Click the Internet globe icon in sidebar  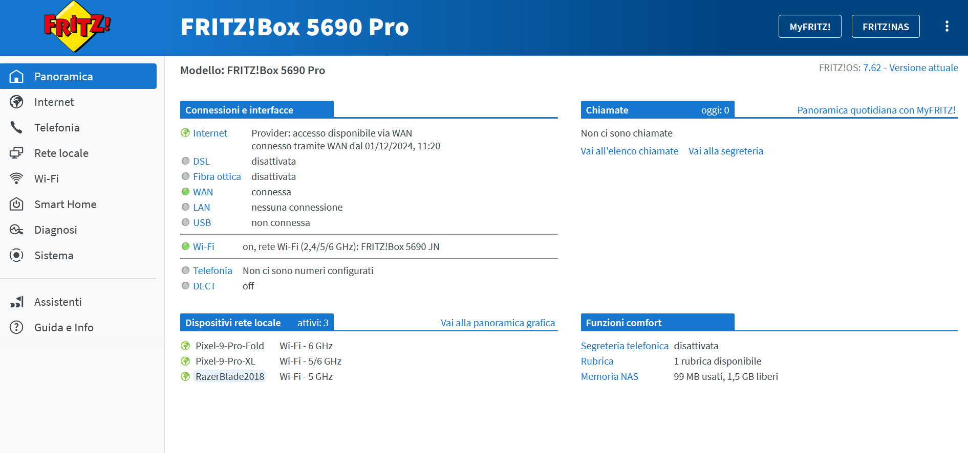click(x=16, y=102)
